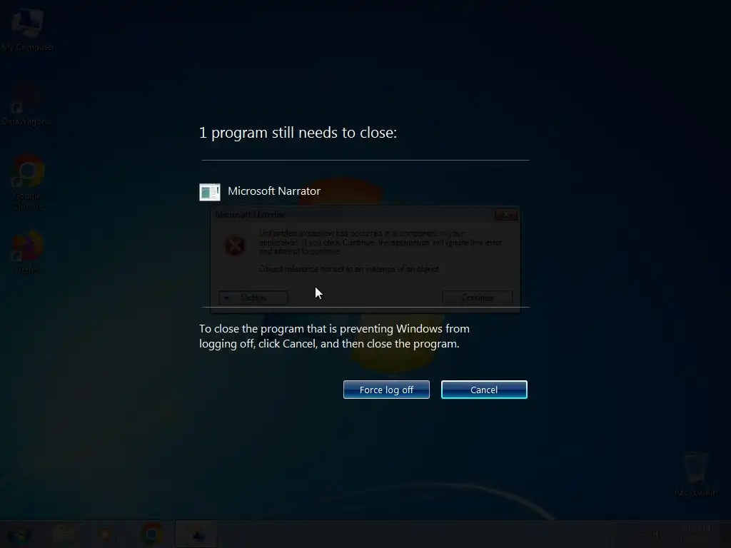The height and width of the screenshot is (548, 731).
Task: Click the '1 program still needs to close' heading
Action: tap(298, 133)
